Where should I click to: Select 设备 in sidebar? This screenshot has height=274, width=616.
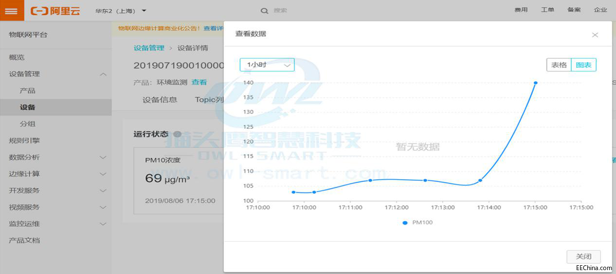pyautogui.click(x=27, y=107)
